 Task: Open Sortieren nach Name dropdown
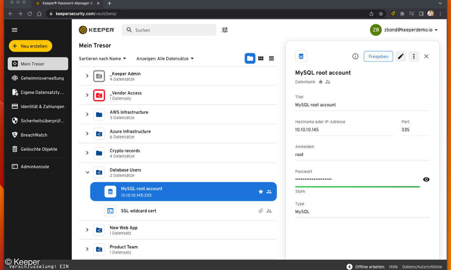tap(103, 58)
